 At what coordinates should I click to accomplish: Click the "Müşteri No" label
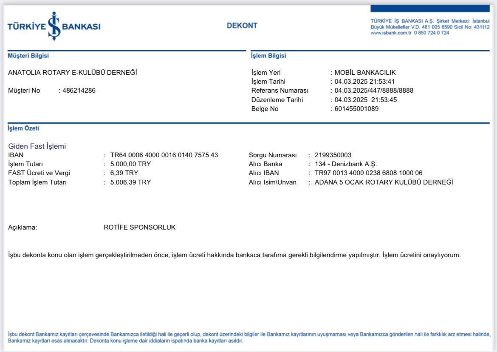(24, 91)
